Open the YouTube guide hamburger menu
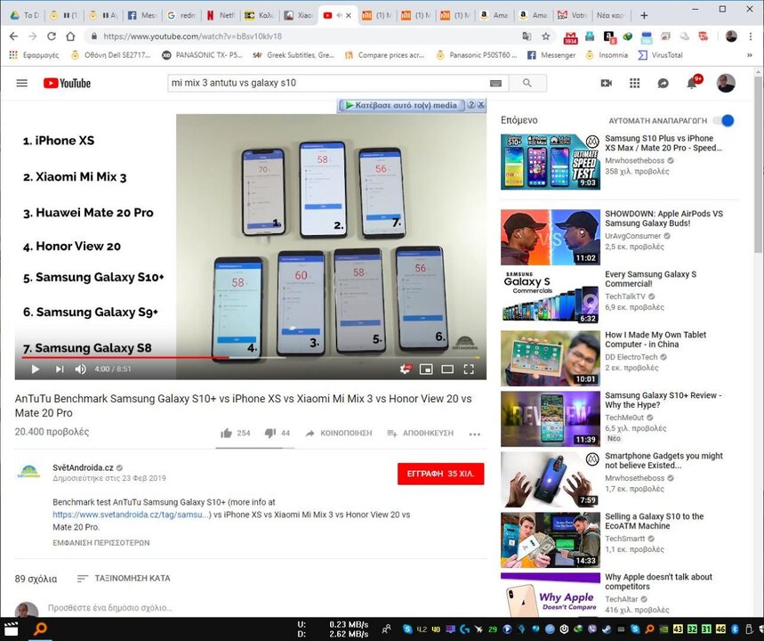Image resolution: width=764 pixels, height=641 pixels. pyautogui.click(x=22, y=83)
